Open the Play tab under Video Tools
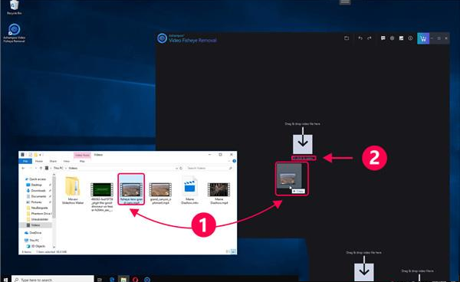This screenshot has width=460, height=282. tap(82, 161)
